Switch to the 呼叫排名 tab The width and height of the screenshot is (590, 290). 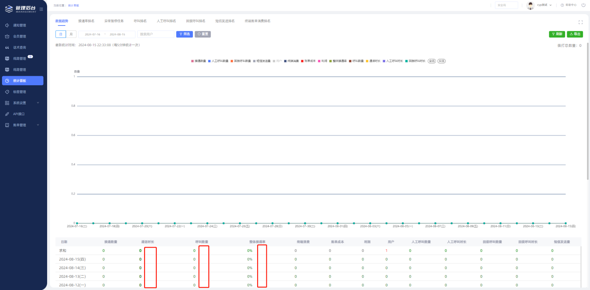tap(140, 21)
